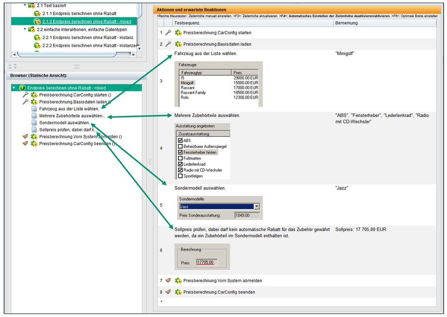Click the 'Testsequenz' column header

click(253, 23)
